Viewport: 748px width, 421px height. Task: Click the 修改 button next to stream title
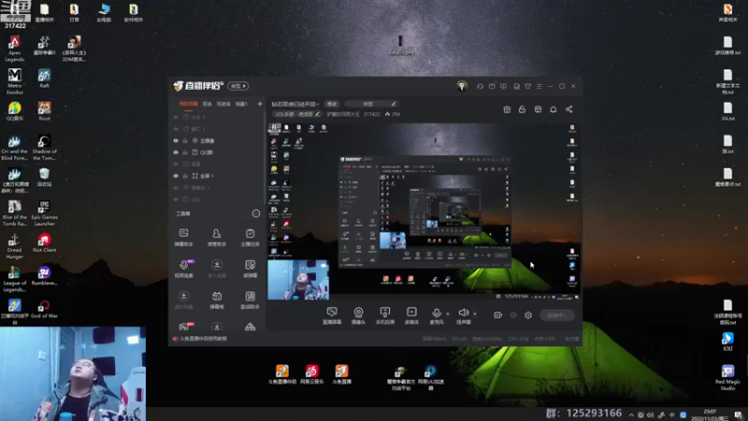pos(332,104)
